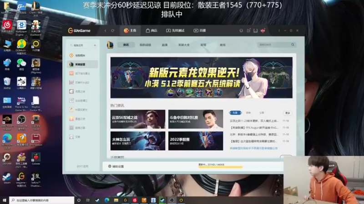Image resolution: width=364 pixels, height=204 pixels.
Task: Click the League page search box at right
Action: click(x=276, y=44)
